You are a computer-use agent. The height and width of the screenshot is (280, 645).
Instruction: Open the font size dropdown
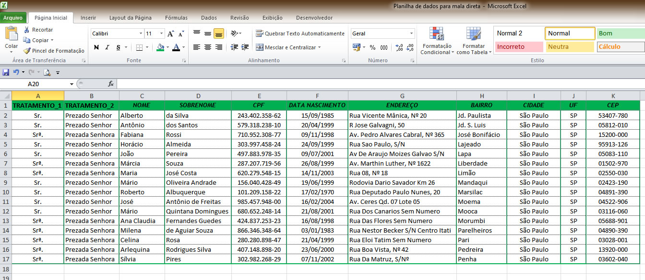point(161,34)
